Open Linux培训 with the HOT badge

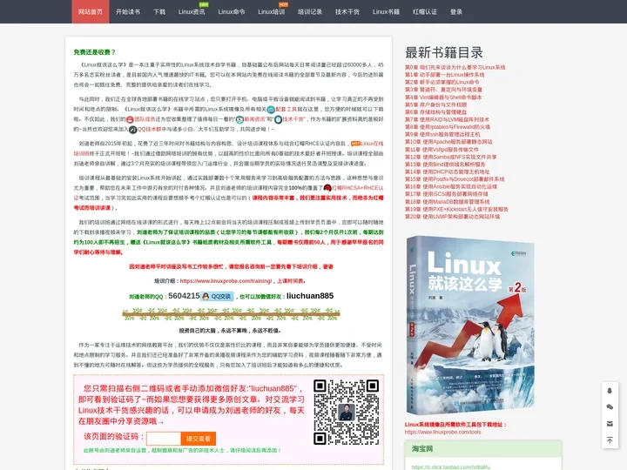[x=272, y=11]
